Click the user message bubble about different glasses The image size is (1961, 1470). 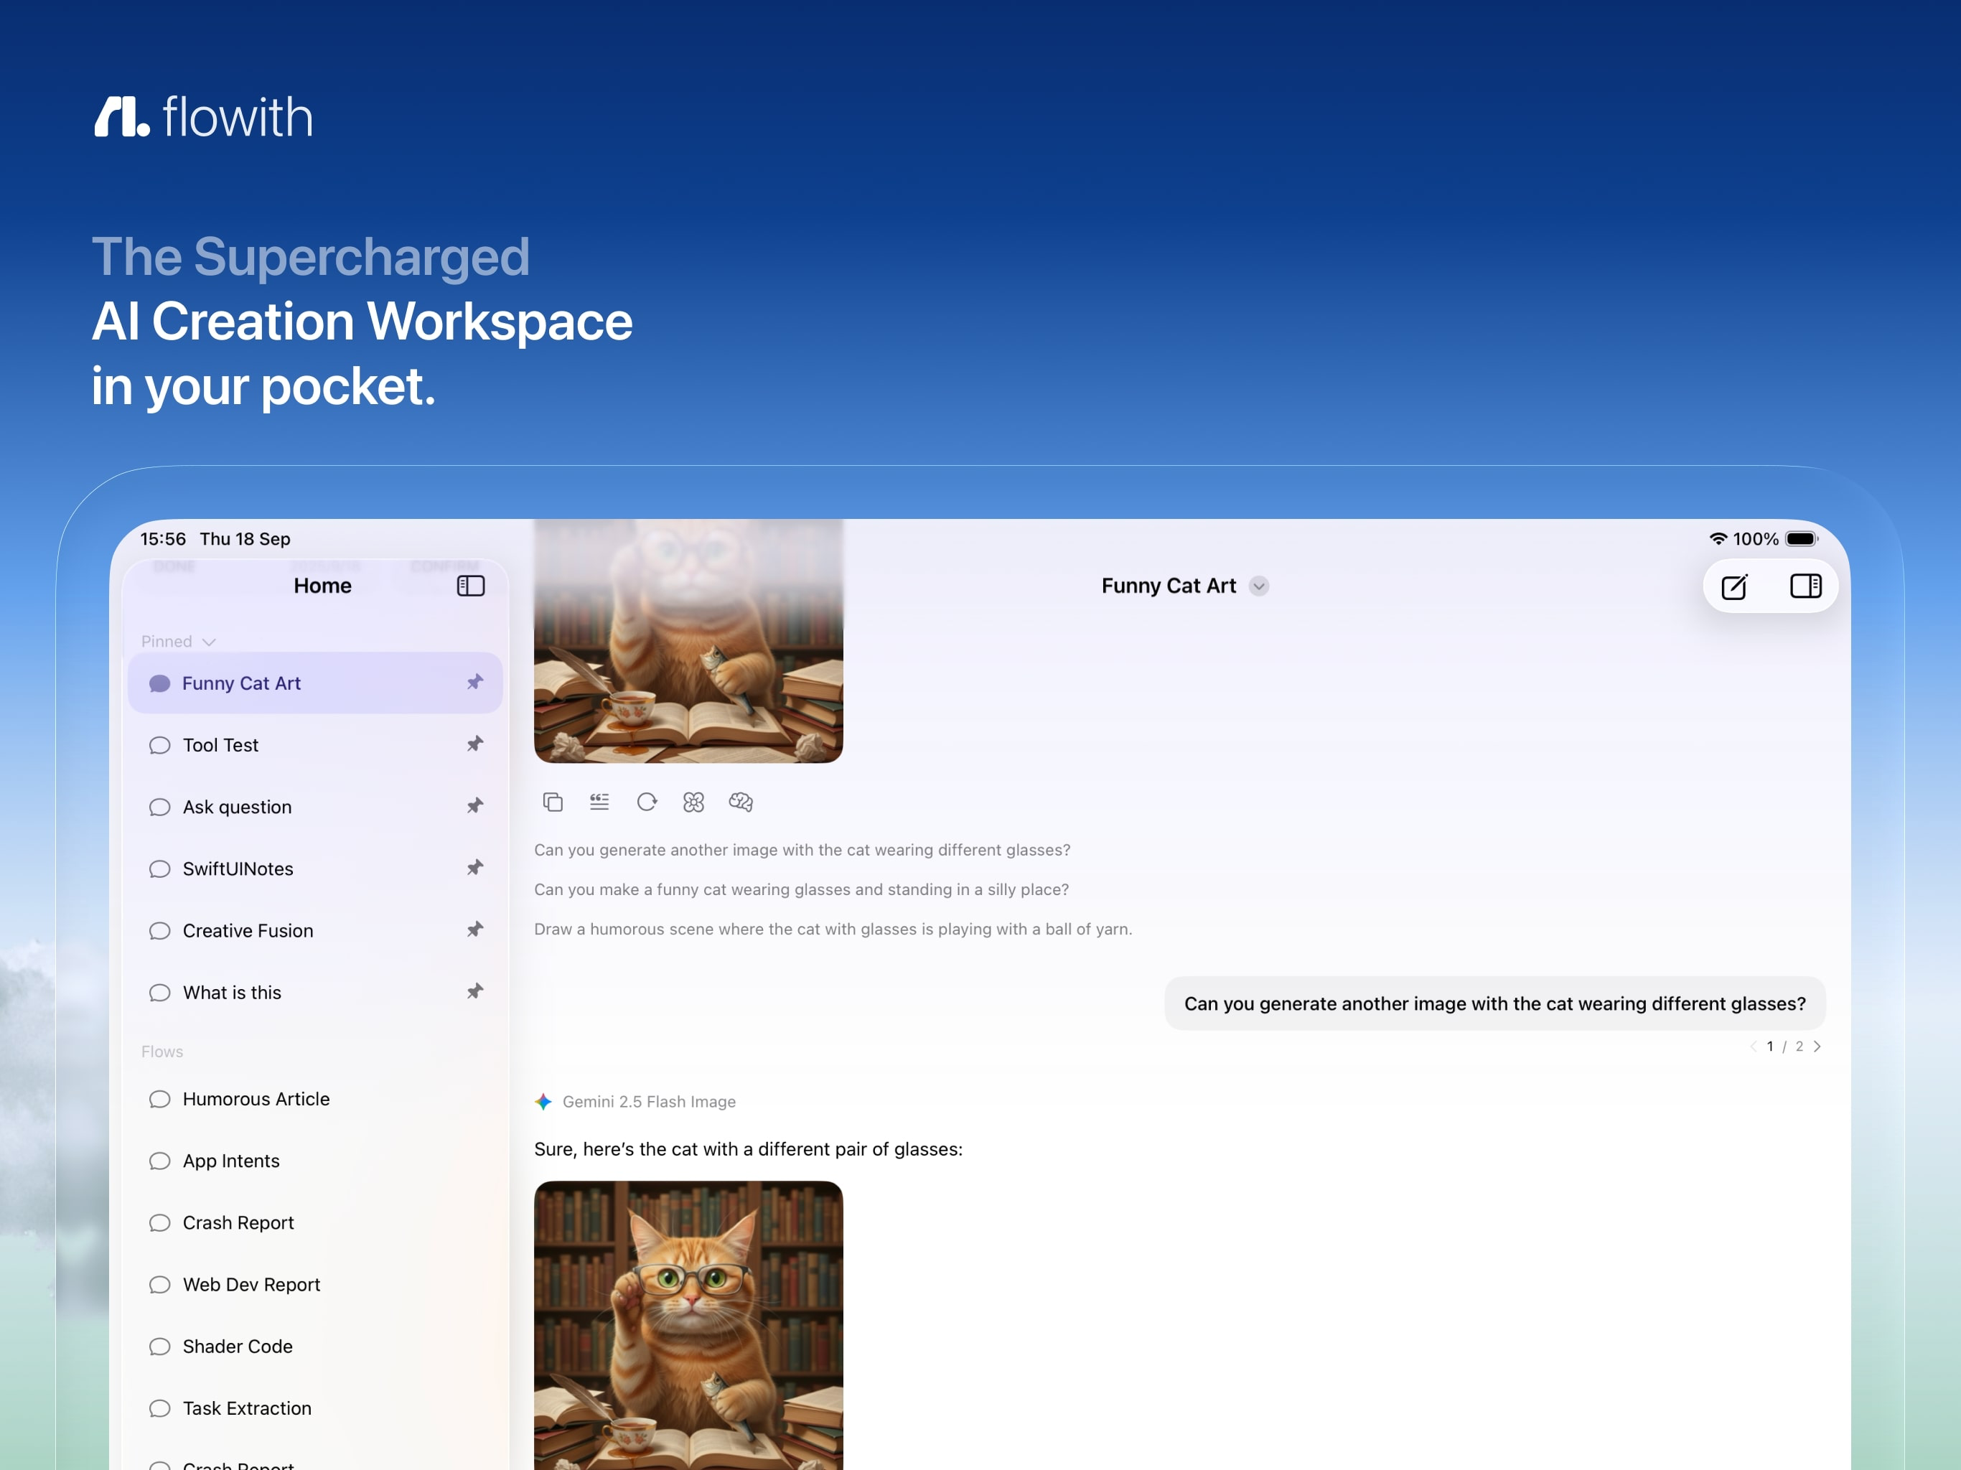coord(1494,1003)
